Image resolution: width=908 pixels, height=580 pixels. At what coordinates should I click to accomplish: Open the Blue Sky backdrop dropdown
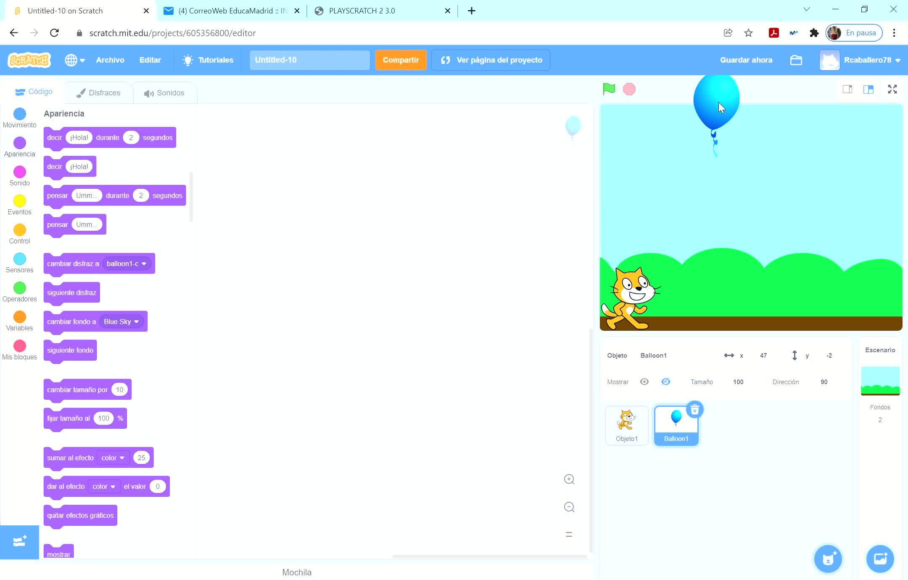click(x=136, y=322)
